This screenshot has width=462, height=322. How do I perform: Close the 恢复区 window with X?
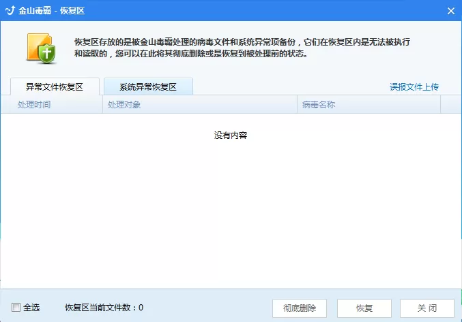451,11
